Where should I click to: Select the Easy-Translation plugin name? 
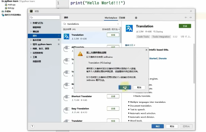click(x=80, y=109)
